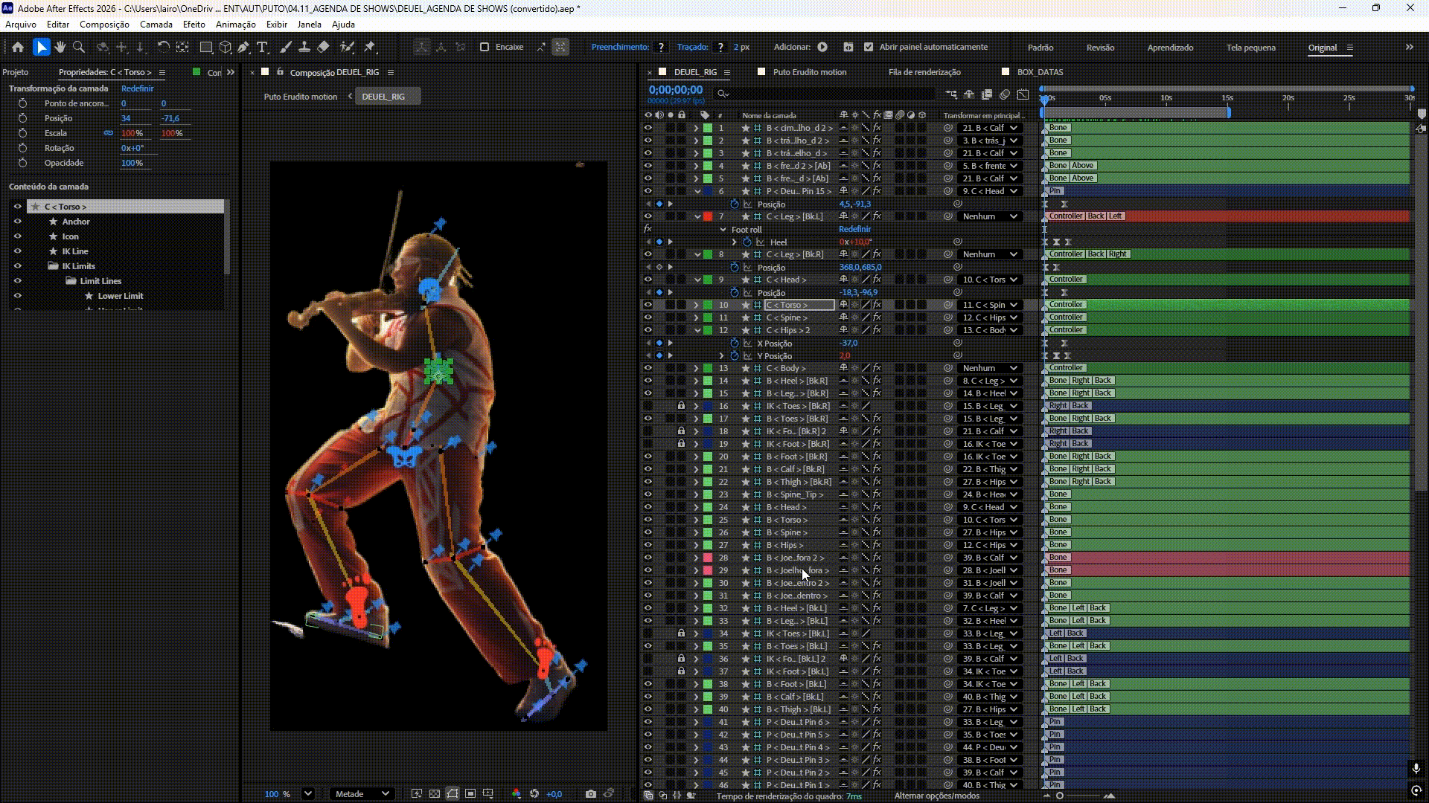Navigate to Puto Erudito motion breadcrumb
Screen dimensions: 1429x803
[300, 97]
